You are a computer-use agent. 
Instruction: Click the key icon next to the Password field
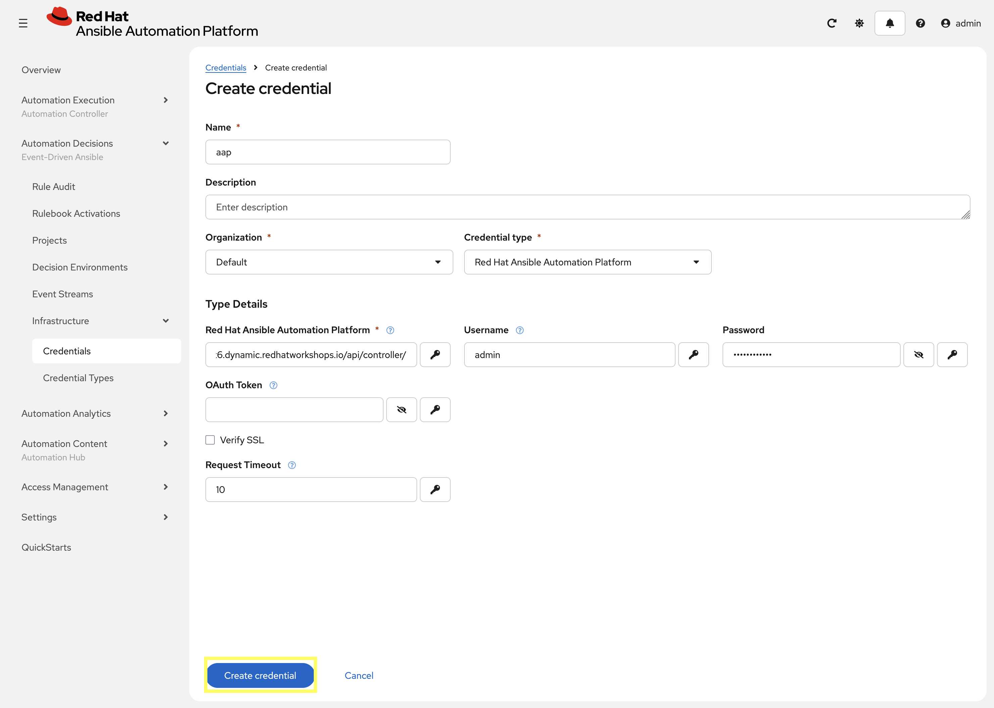(x=953, y=354)
